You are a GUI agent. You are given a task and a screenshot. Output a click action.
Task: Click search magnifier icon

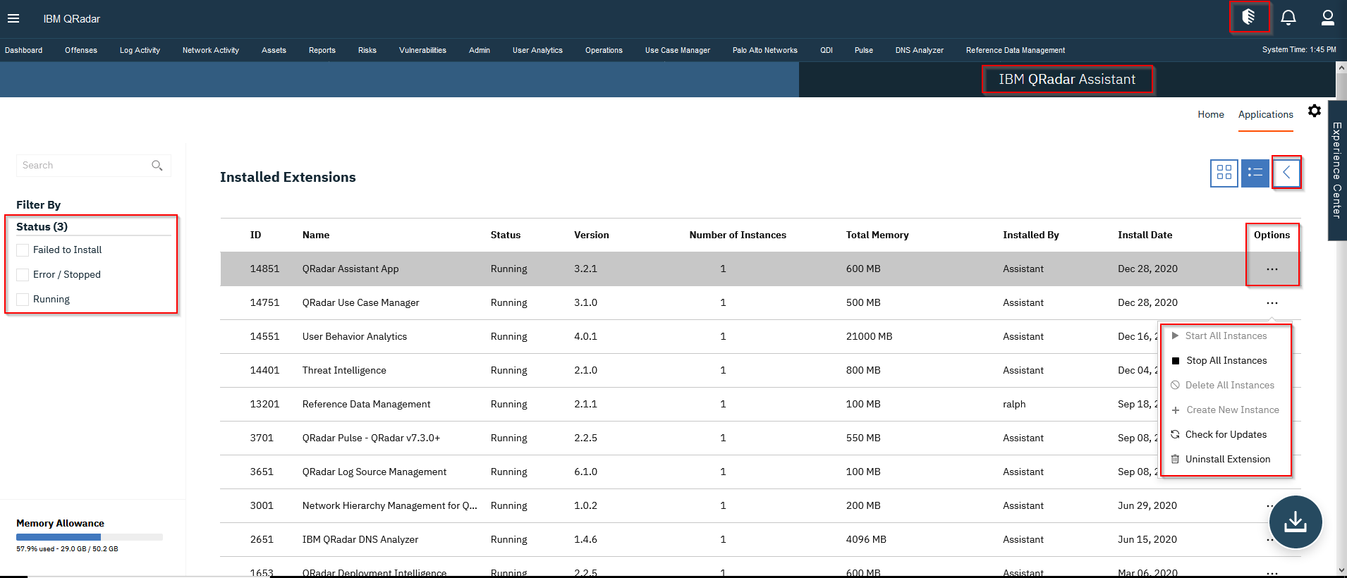coord(157,166)
